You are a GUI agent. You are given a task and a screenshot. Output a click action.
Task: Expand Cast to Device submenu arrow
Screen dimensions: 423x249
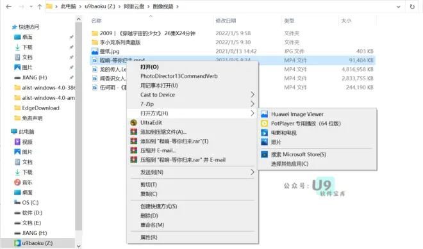point(253,95)
